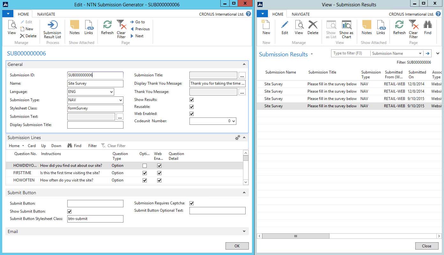Screen dimensions: 444x255
Task: Open the Language dropdown showing ENG
Action: (x=112, y=92)
